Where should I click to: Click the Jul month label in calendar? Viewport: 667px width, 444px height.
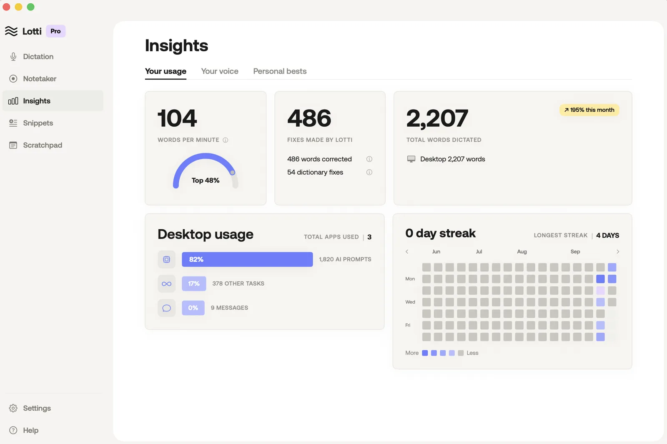[479, 252]
